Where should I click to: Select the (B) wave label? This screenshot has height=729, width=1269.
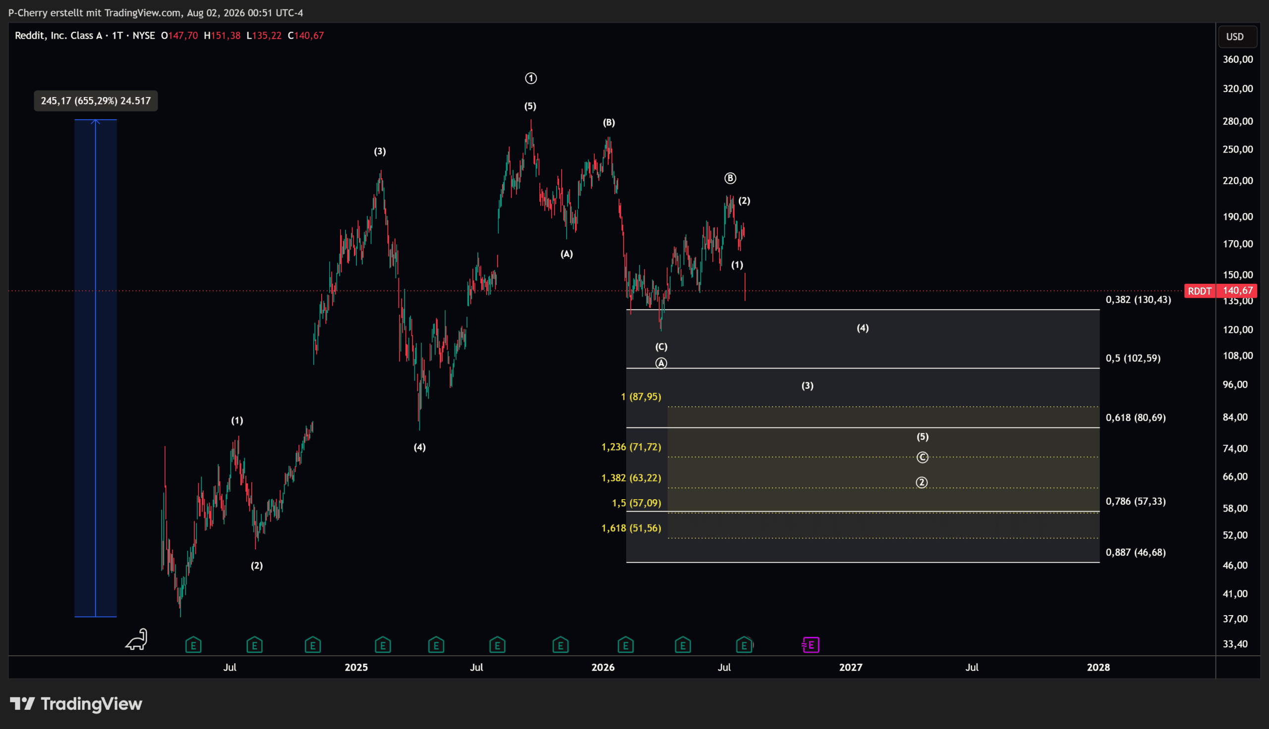coord(609,123)
